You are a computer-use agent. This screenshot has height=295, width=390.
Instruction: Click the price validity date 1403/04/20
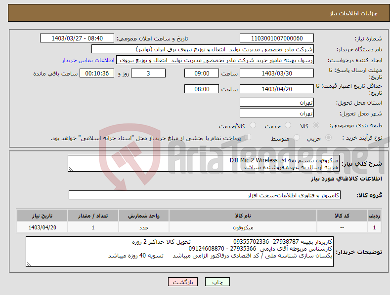pos(277,89)
